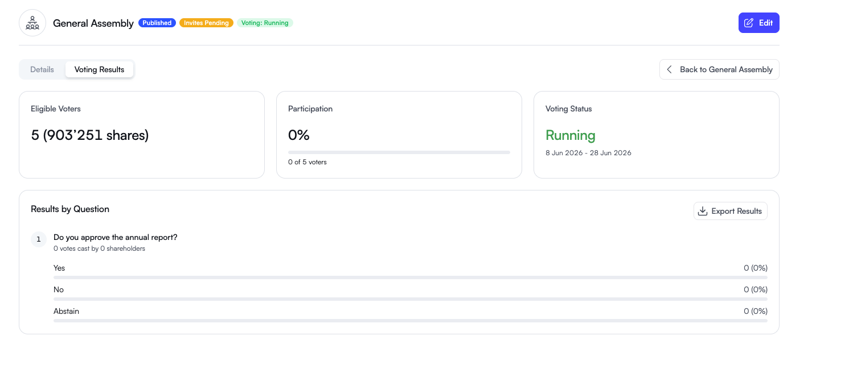Screen dimensions: 853x373
Task: Click the No result bar
Action: (x=410, y=299)
